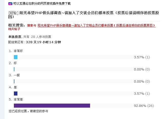This screenshot has width=167, height=119.
Task: Open the [经验] category tag
Action: click(x=13, y=13)
